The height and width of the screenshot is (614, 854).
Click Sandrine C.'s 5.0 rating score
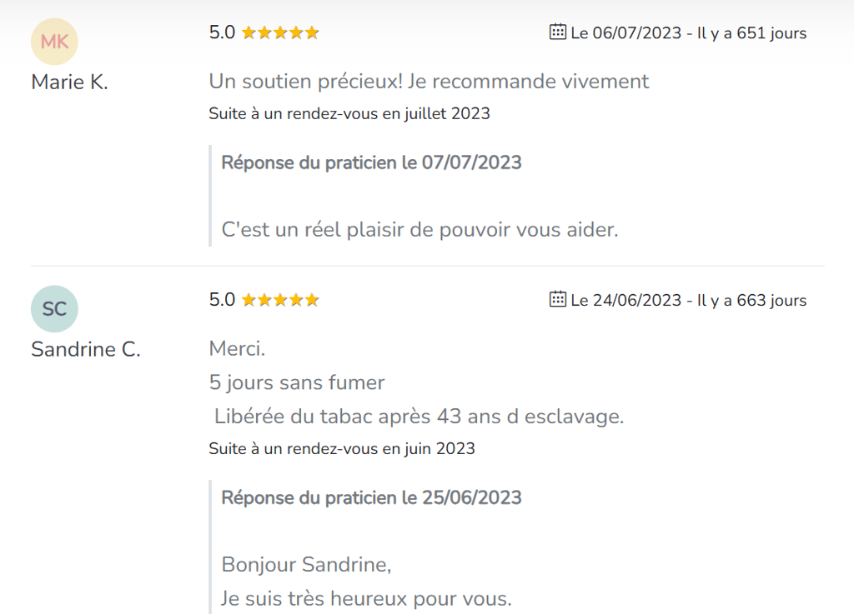[222, 300]
